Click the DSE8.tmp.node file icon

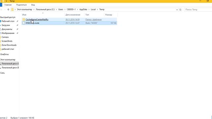[24, 23]
